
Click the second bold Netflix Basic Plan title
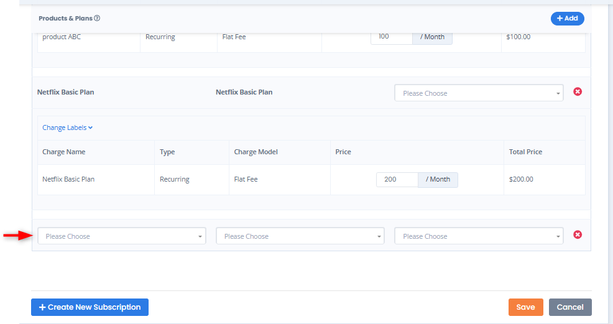coord(244,92)
